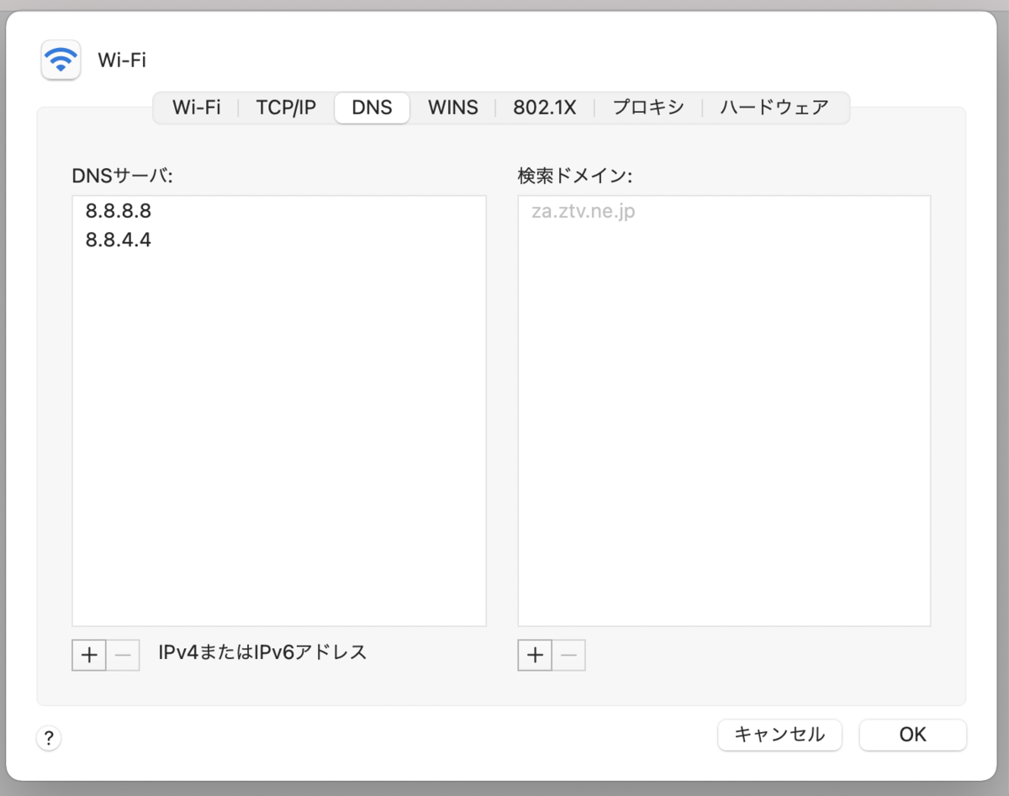Open help with the question mark button

(49, 739)
